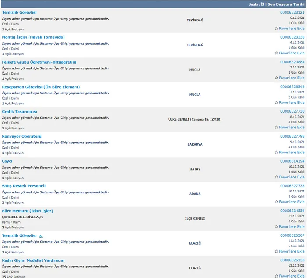Open listing number 00006326133
307x278 pixels.
(292, 260)
